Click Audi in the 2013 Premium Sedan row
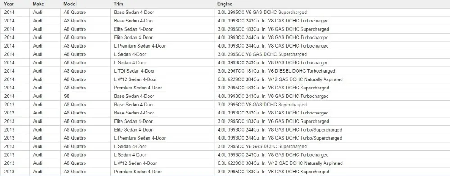The width and height of the screenshot is (450, 176). coord(38,172)
